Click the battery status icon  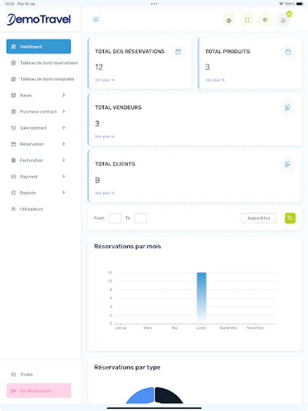(300, 4)
